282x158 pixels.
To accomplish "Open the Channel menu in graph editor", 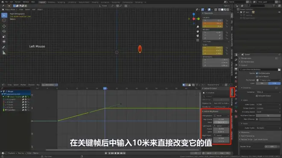I will (31, 85).
